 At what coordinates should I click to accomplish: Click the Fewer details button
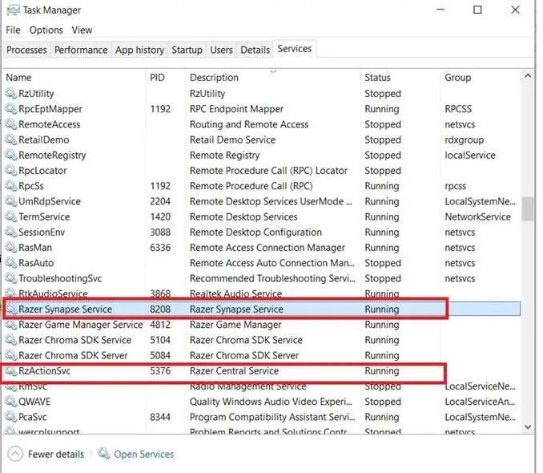point(55,455)
